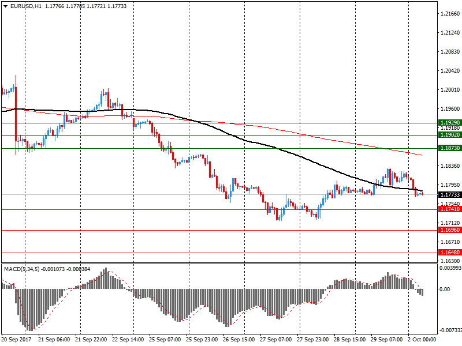This screenshot has height=346, width=462.
Task: Click the current price label 1.17733
Action: click(x=450, y=195)
